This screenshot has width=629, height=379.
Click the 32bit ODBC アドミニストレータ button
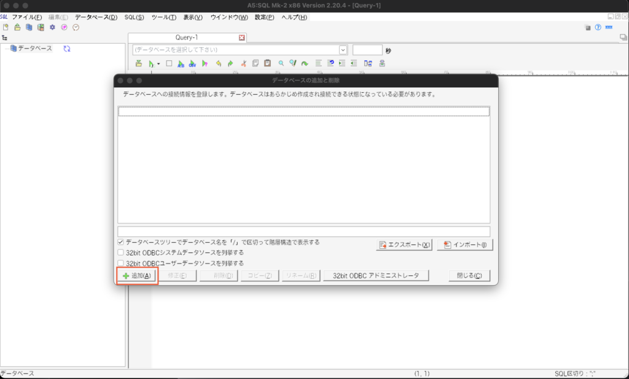click(376, 276)
